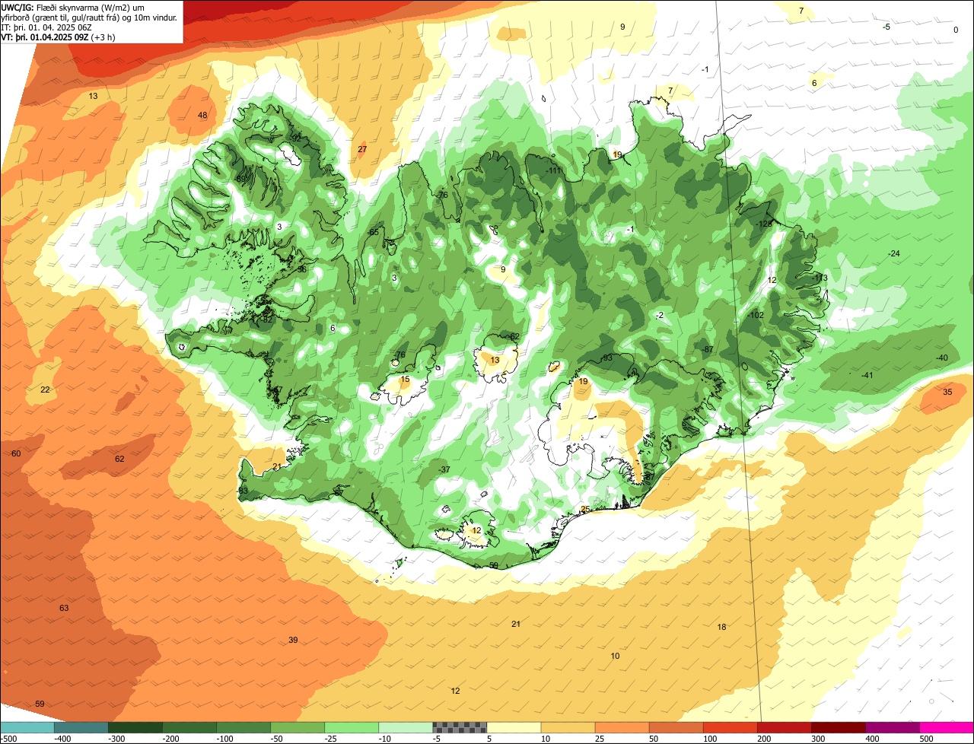The height and width of the screenshot is (744, 974).
Task: Click the checkered legend swatch between -5 and 5
Action: tap(460, 727)
